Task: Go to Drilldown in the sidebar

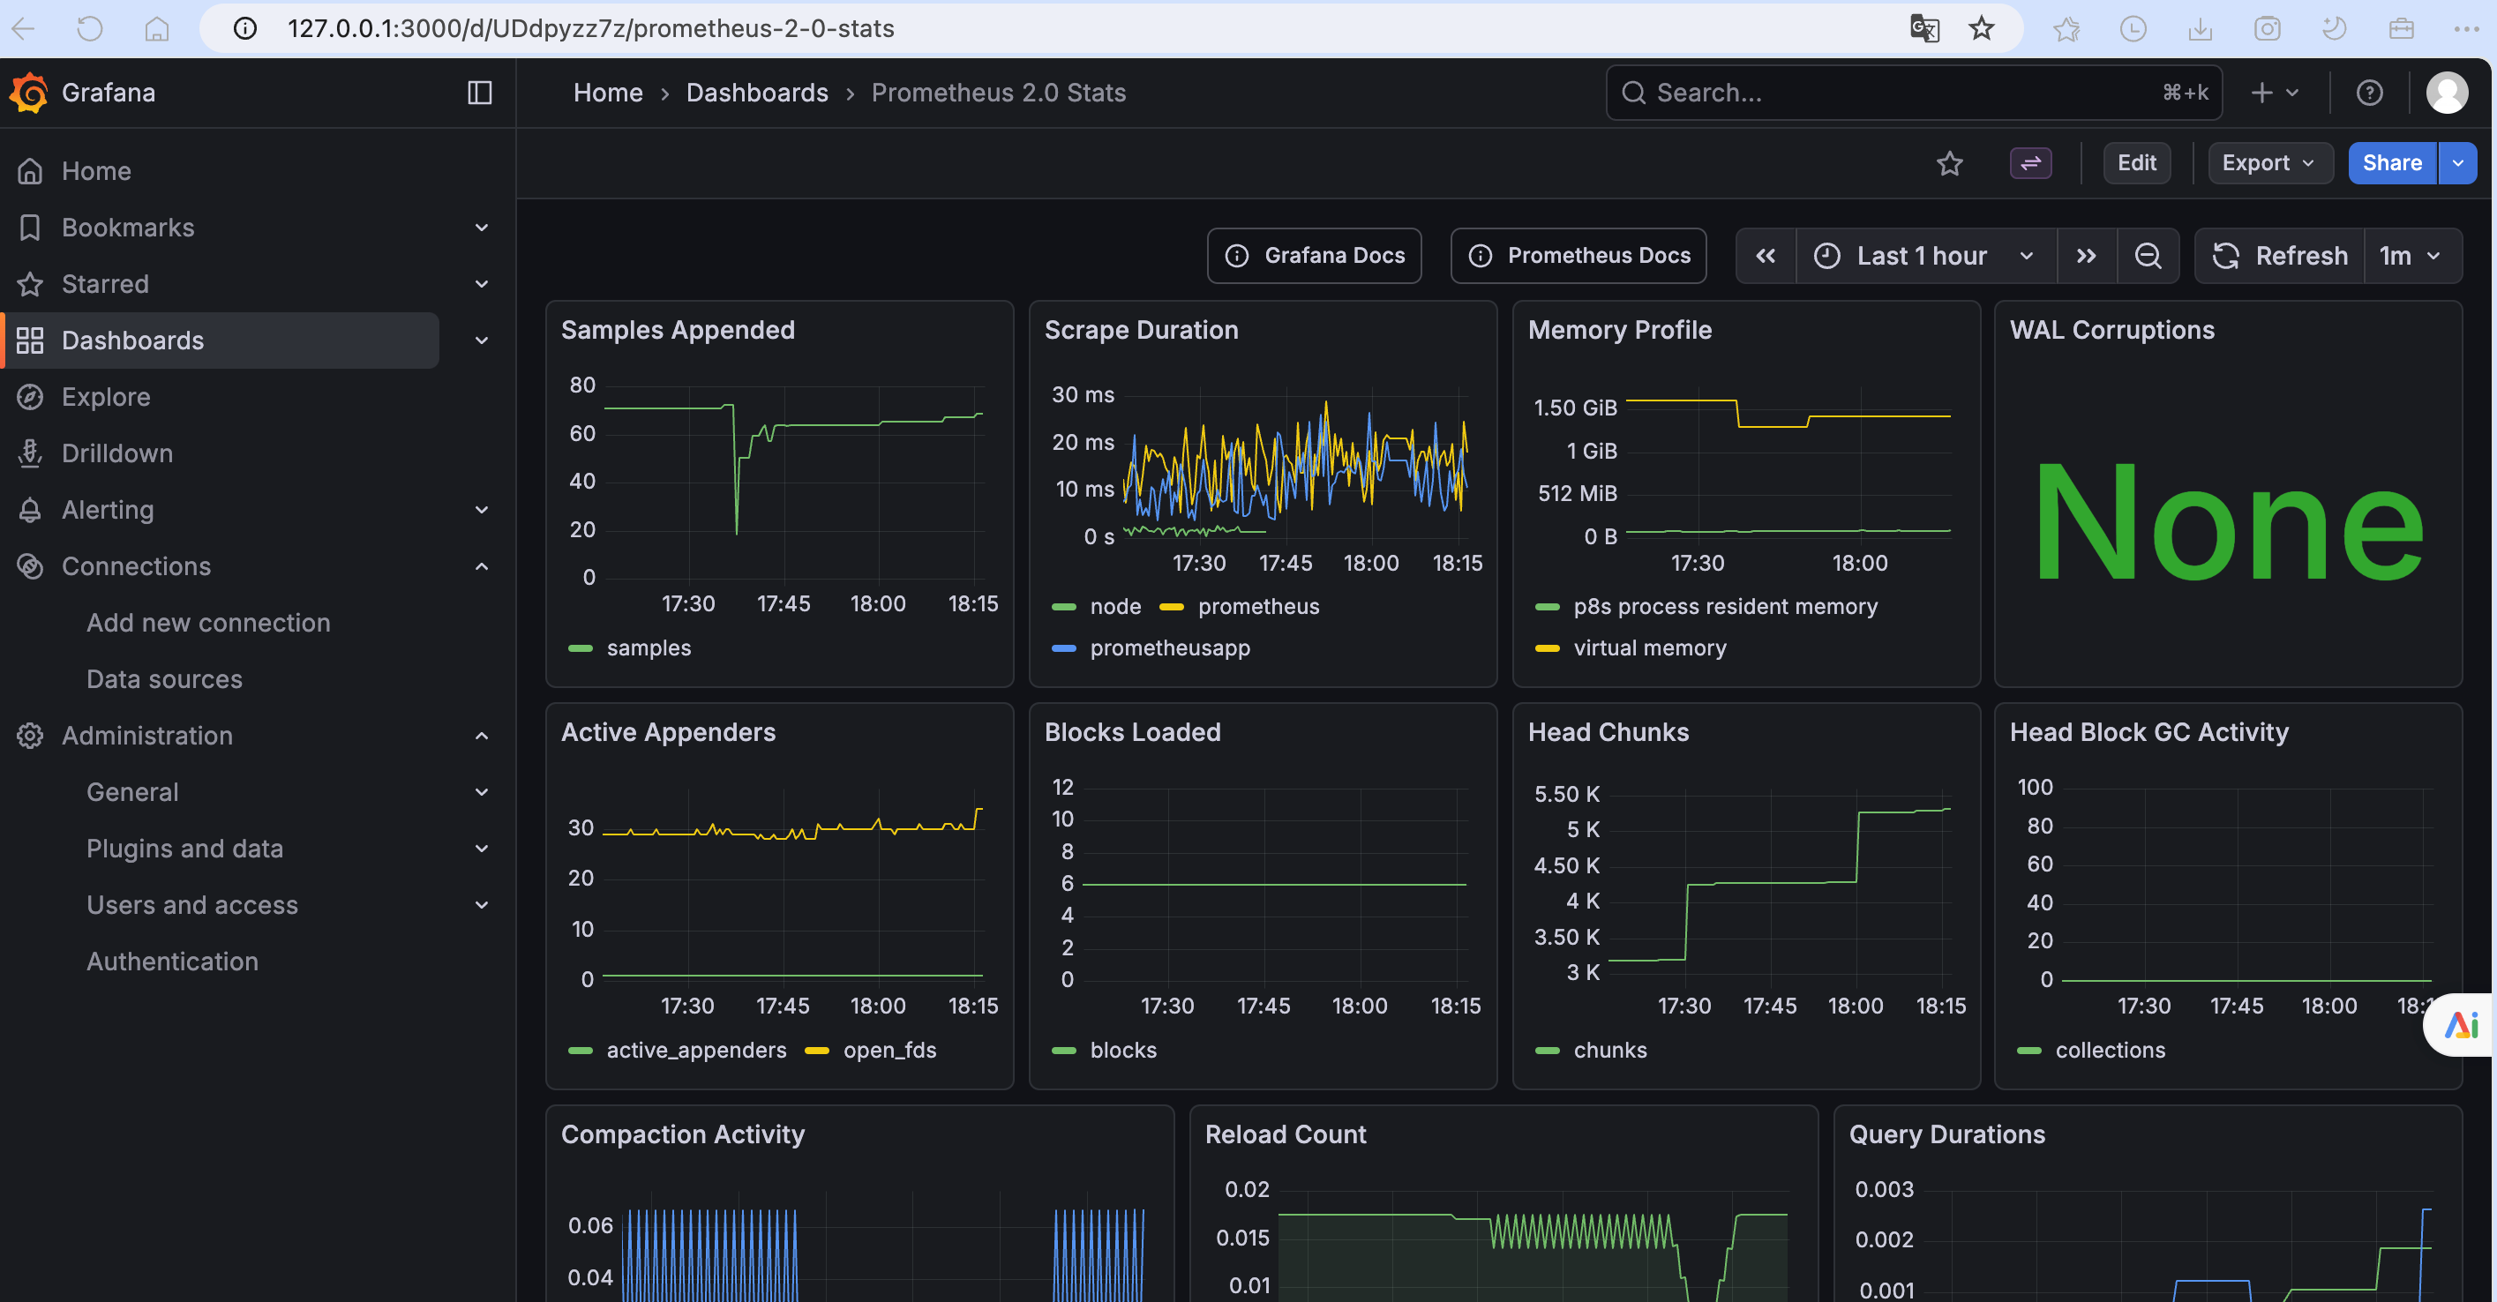Action: pos(116,453)
